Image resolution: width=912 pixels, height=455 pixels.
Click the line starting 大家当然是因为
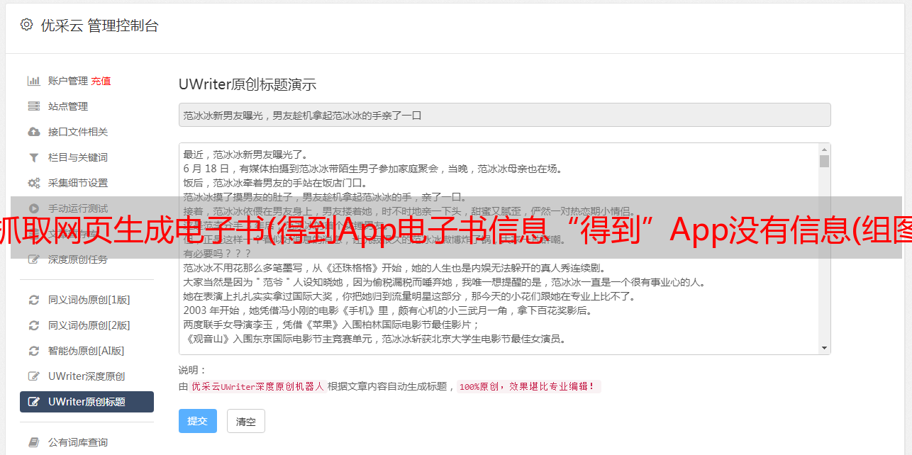[x=444, y=282]
